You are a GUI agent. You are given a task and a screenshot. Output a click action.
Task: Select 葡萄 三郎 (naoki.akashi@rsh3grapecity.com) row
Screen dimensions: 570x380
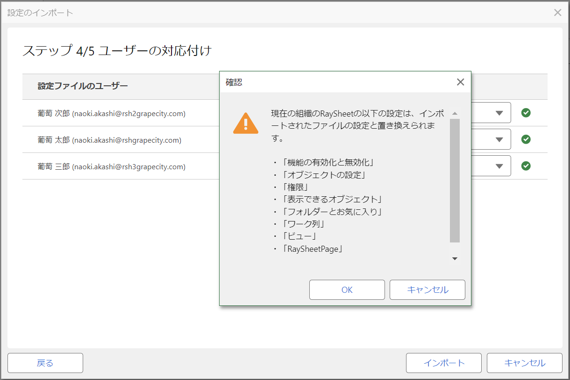[112, 166]
